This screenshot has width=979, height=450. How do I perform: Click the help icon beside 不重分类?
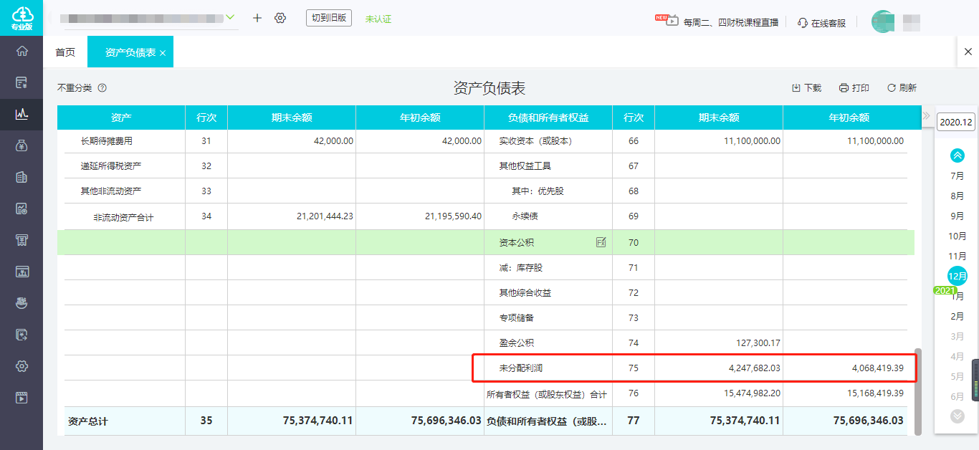point(102,88)
